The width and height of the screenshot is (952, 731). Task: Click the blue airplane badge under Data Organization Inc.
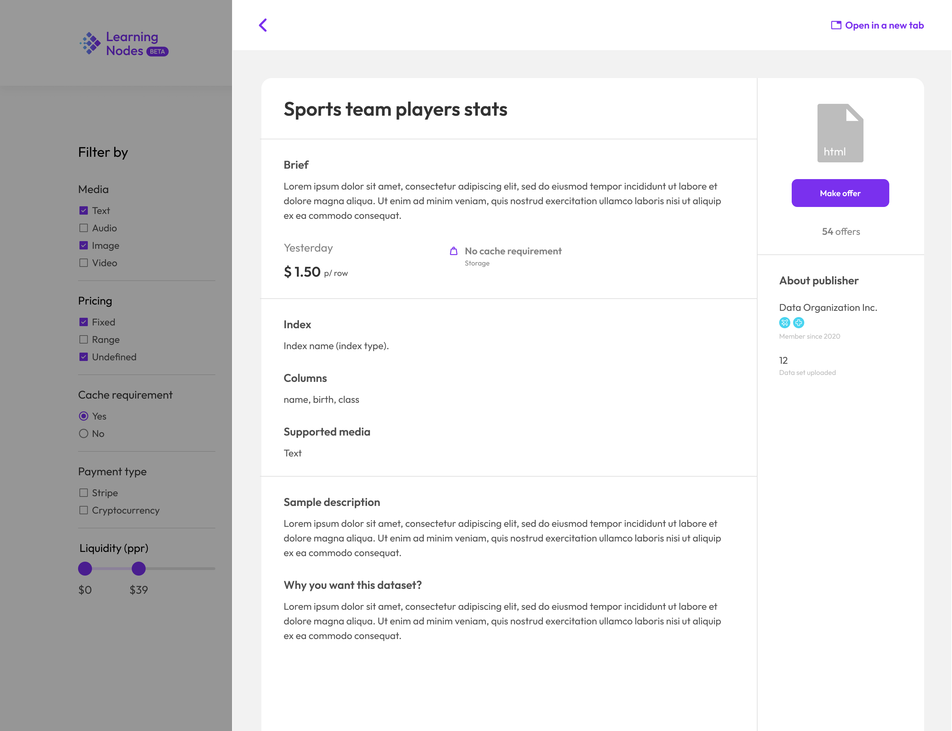tap(785, 322)
